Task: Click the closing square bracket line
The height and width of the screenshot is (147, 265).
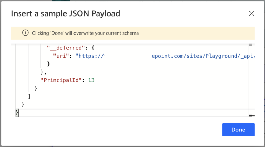Action: coord(29,96)
